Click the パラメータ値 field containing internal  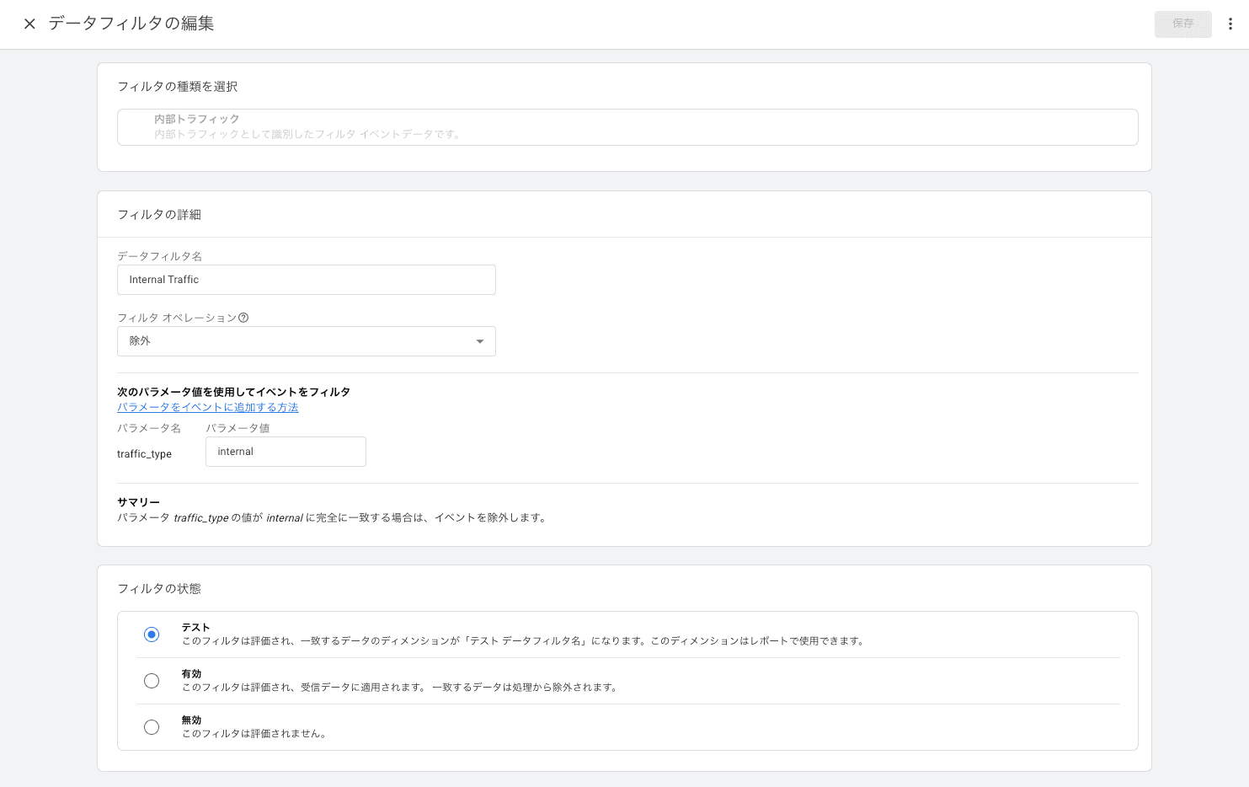(x=286, y=452)
